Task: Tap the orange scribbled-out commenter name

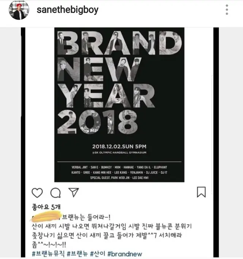Action: [46, 216]
